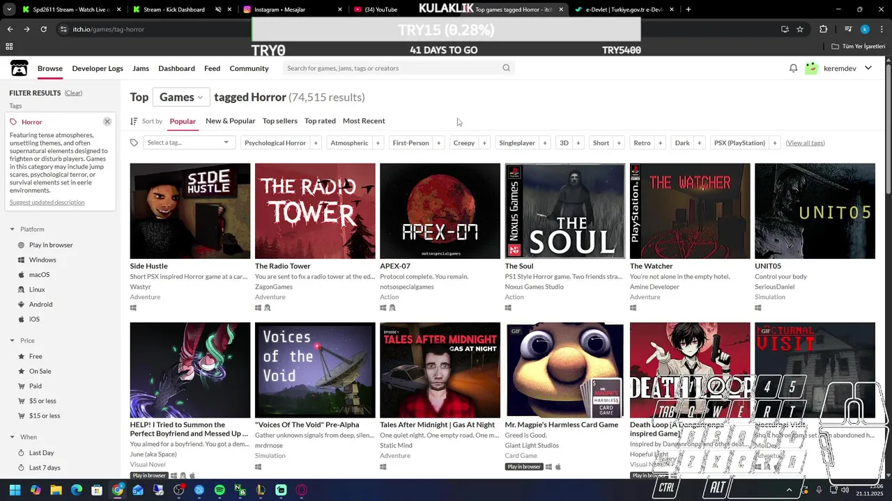Add Retro tag plus button

coord(661,143)
